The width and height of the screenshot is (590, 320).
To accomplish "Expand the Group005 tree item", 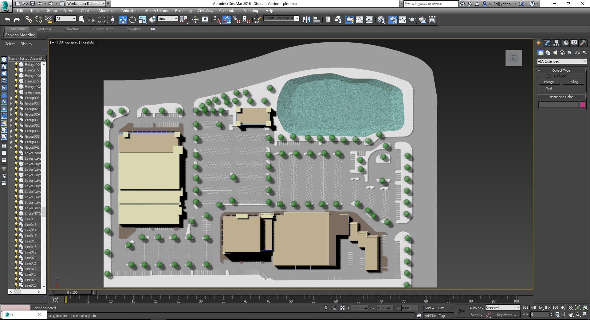I will 12,98.
